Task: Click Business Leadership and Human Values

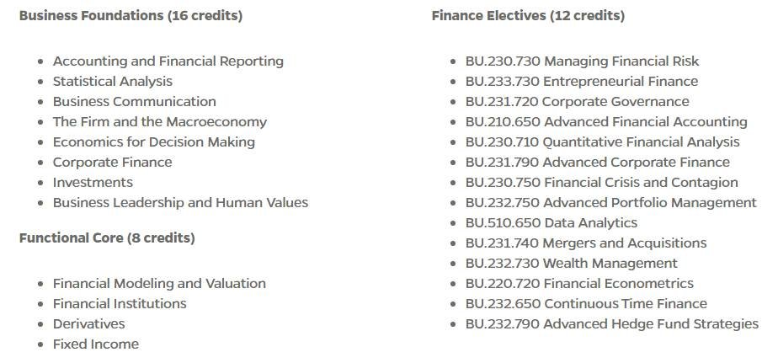Action: click(180, 203)
